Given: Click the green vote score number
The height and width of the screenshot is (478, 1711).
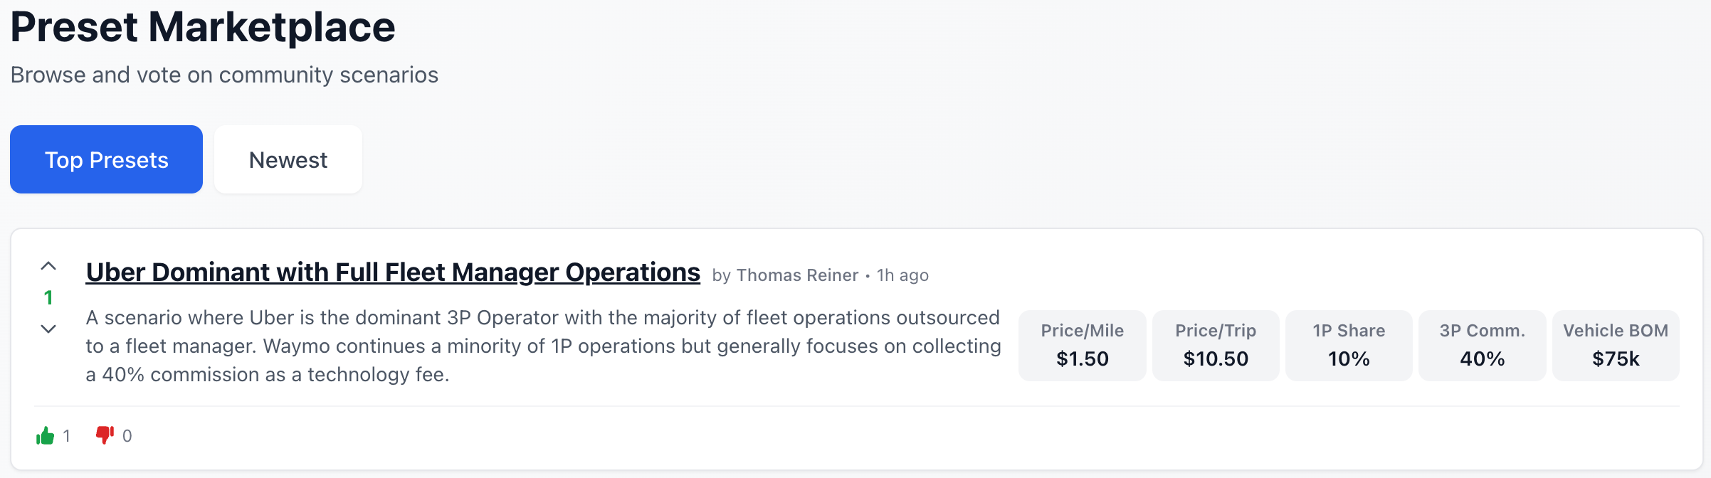Looking at the screenshot, I should pos(48,297).
